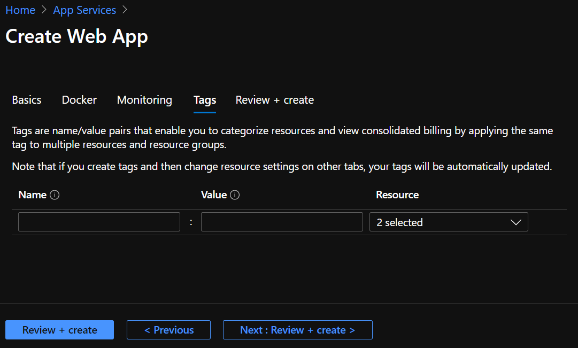
Task: Click the 'Create Web App' page title
Action: [x=76, y=36]
